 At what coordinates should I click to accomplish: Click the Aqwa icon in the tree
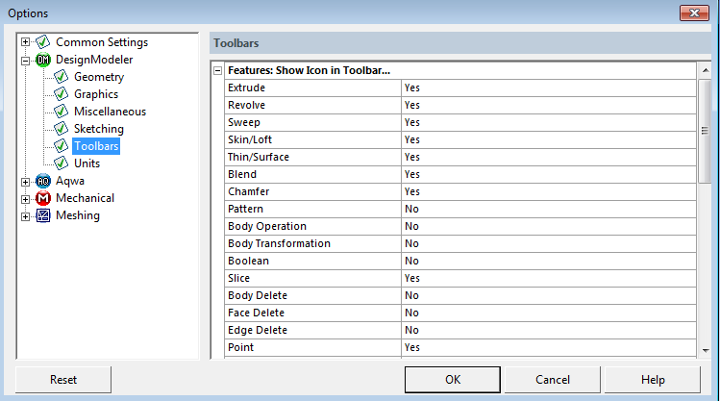[43, 181]
